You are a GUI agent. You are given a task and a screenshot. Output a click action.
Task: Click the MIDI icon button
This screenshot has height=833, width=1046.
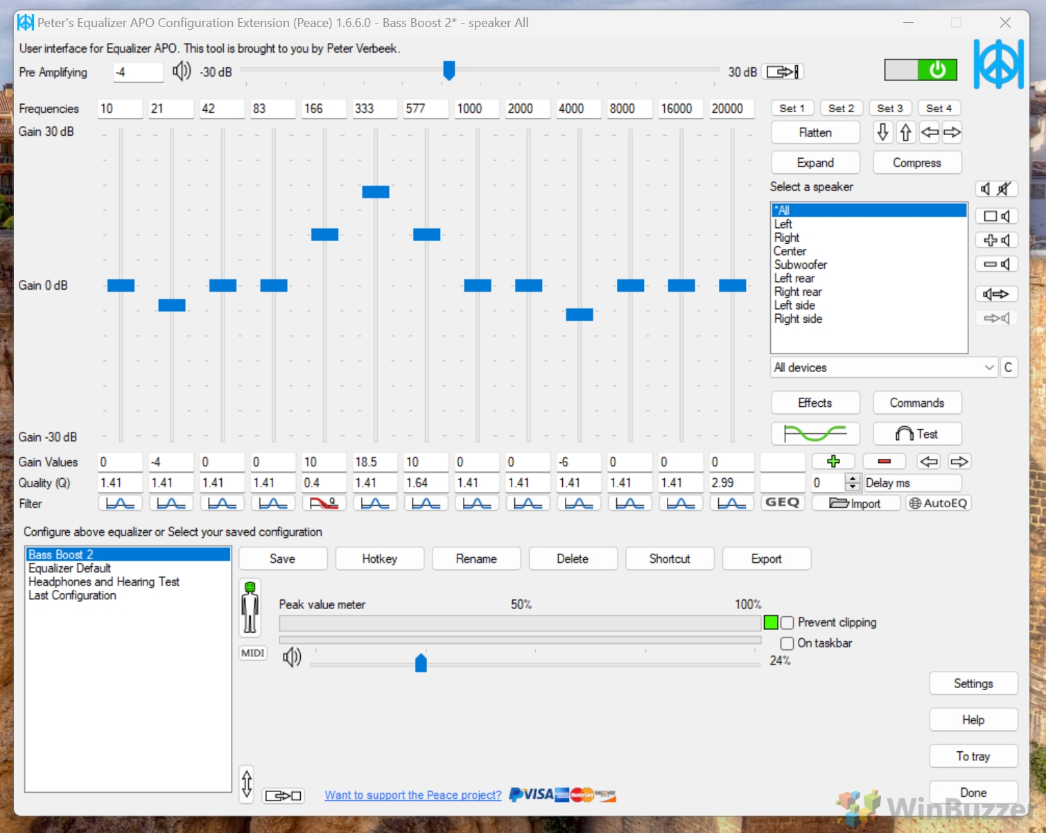[x=253, y=653]
